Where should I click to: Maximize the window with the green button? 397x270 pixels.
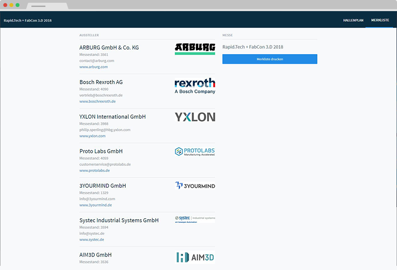(x=18, y=5)
